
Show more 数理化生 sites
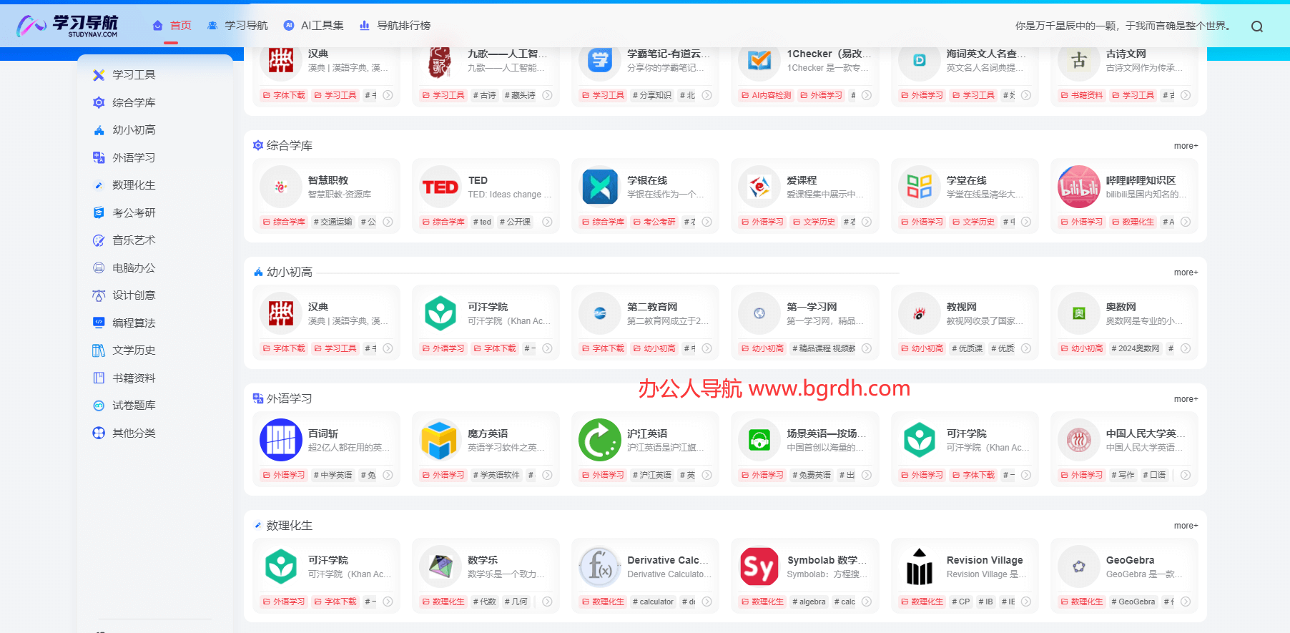point(1185,526)
